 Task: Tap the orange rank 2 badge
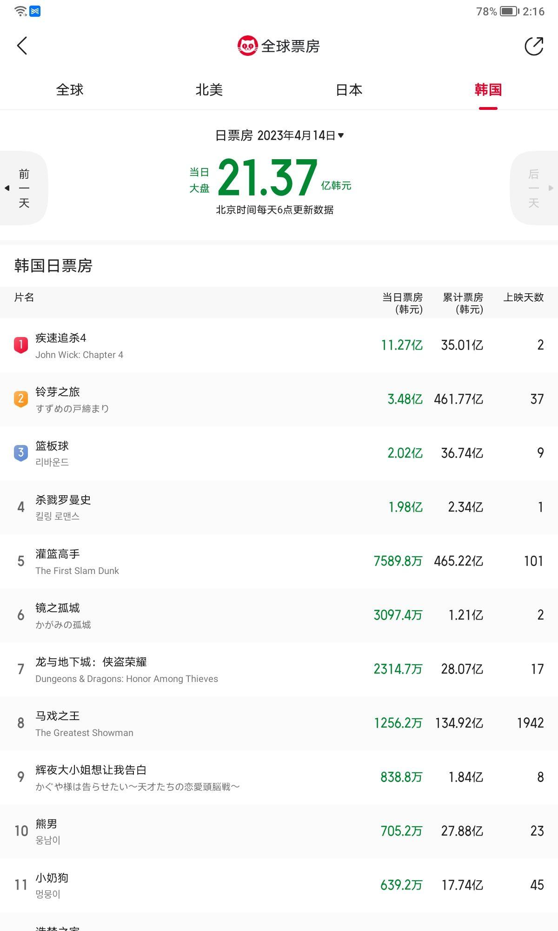point(21,399)
